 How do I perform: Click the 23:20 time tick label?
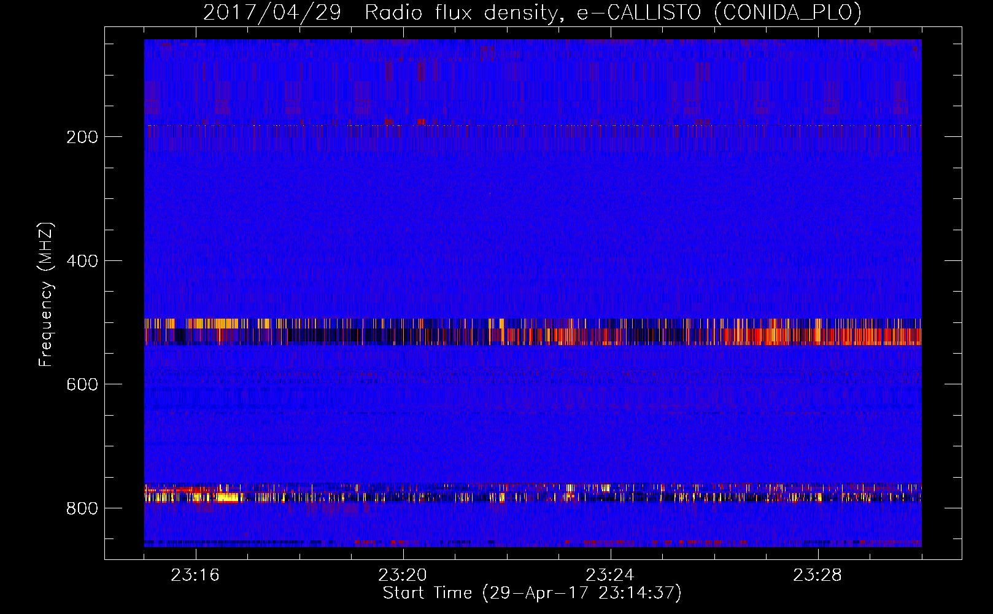pyautogui.click(x=403, y=575)
